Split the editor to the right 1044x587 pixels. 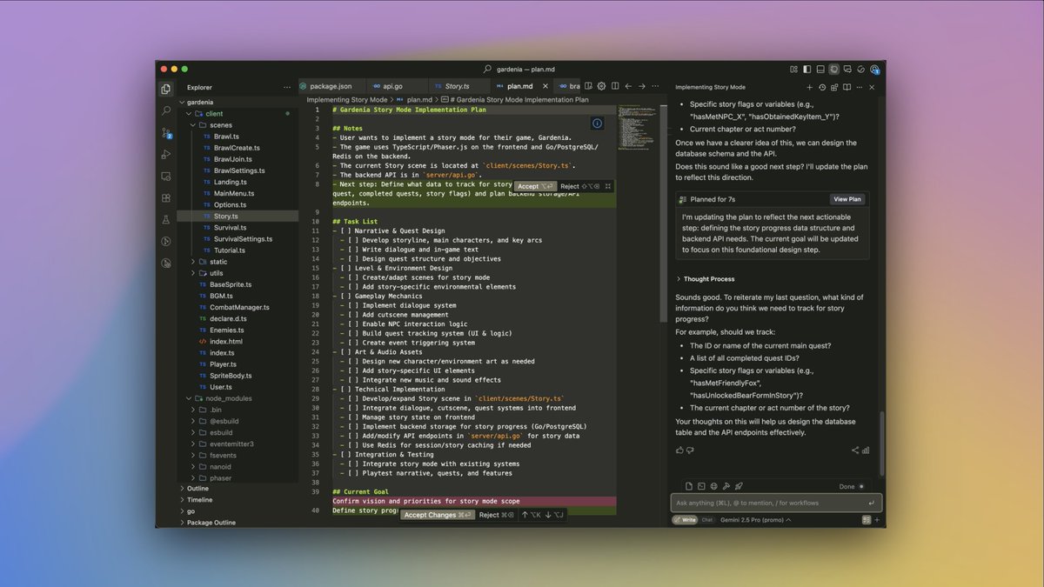[614, 86]
